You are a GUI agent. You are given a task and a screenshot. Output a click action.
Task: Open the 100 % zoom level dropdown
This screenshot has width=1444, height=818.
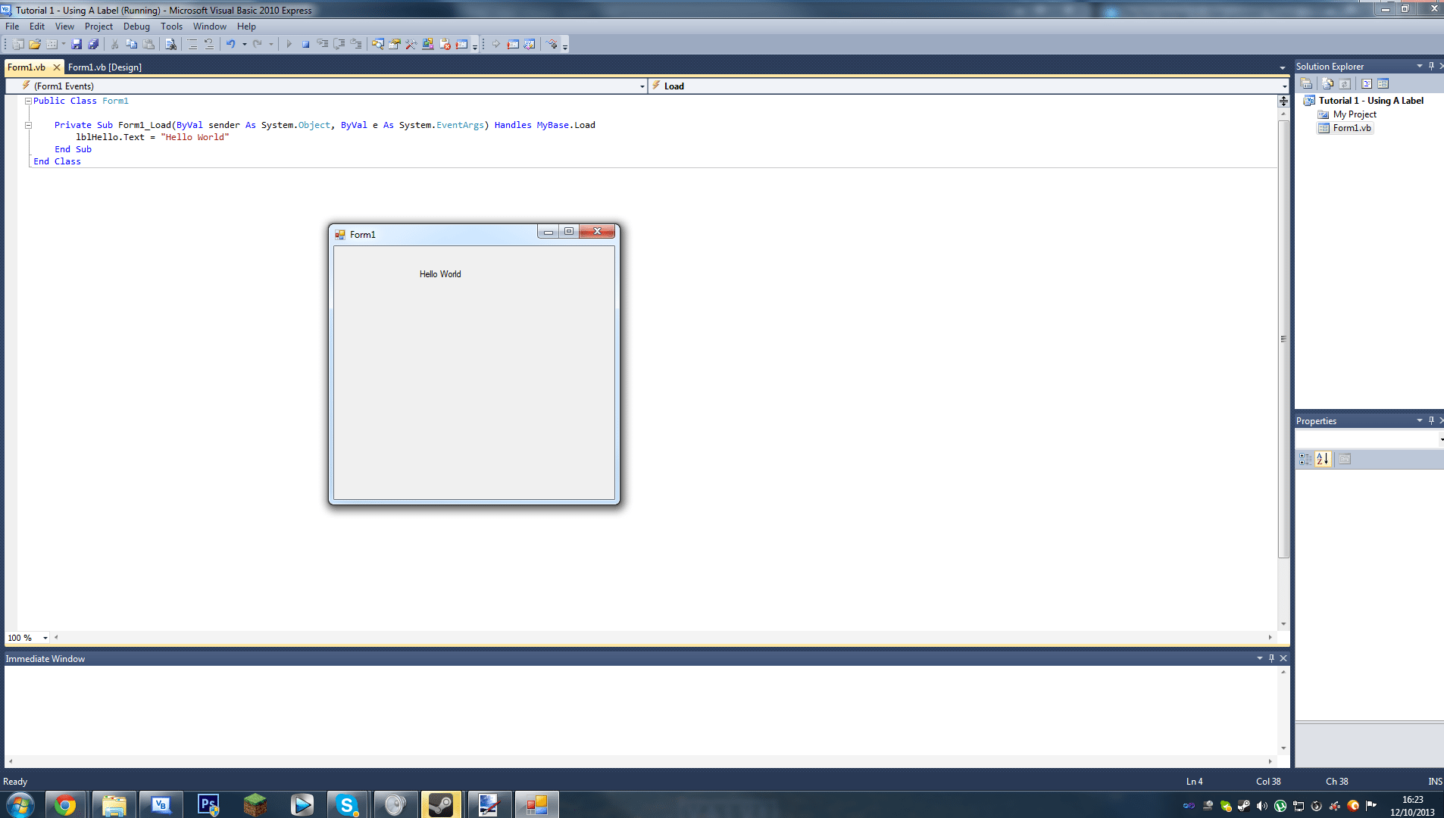[x=45, y=638]
